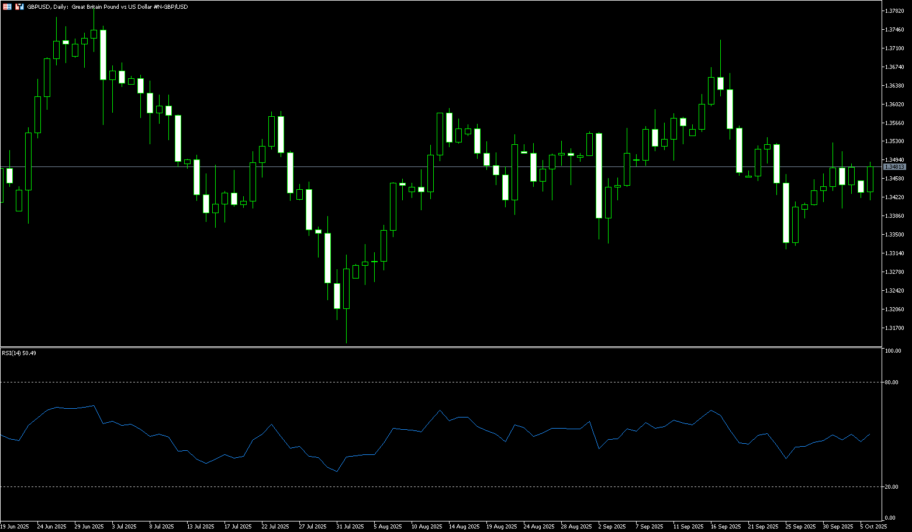This screenshot has width=912, height=532.
Task: Select the large white candle of early September
Action: point(599,175)
